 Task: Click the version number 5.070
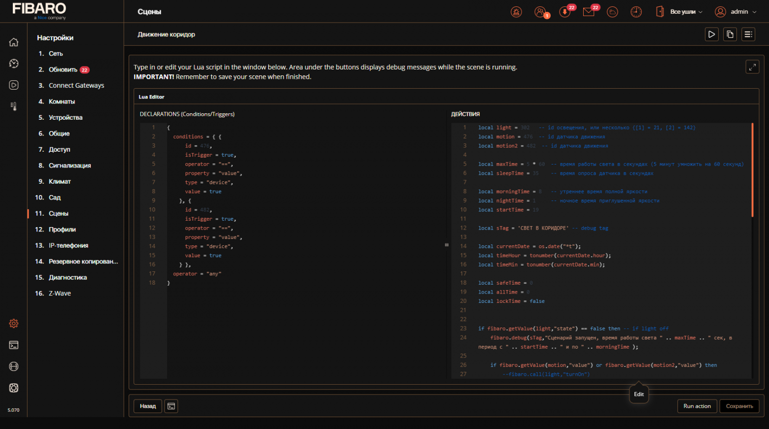tap(14, 410)
